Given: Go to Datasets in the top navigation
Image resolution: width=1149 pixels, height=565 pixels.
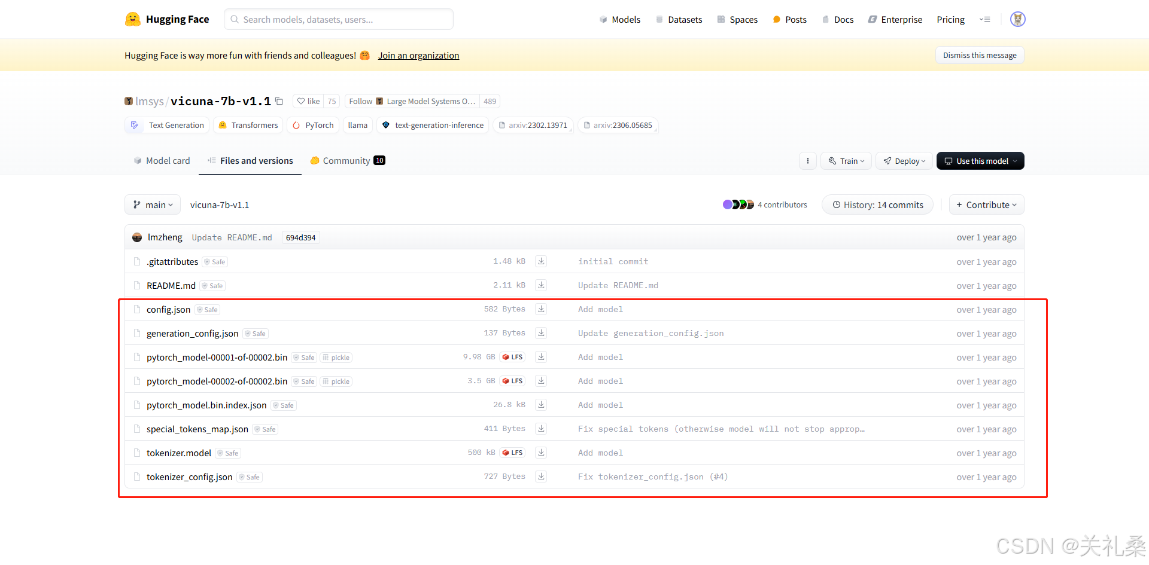Looking at the screenshot, I should [679, 19].
